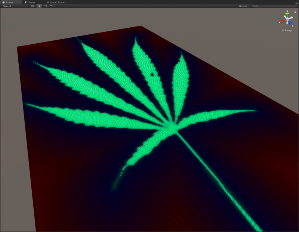The height and width of the screenshot is (232, 299).
Task: Open the effects dropdown arrow beside picture icon
Action: pyautogui.click(x=55, y=6)
